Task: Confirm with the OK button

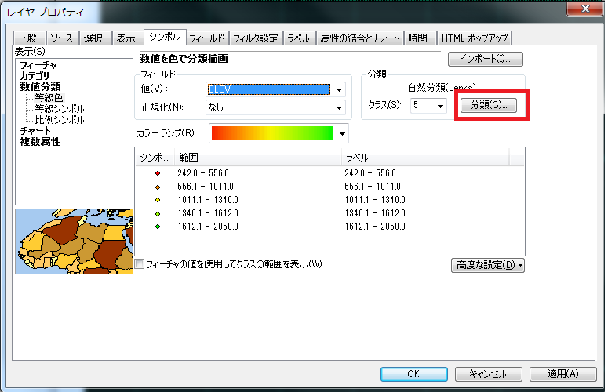Action: click(413, 374)
